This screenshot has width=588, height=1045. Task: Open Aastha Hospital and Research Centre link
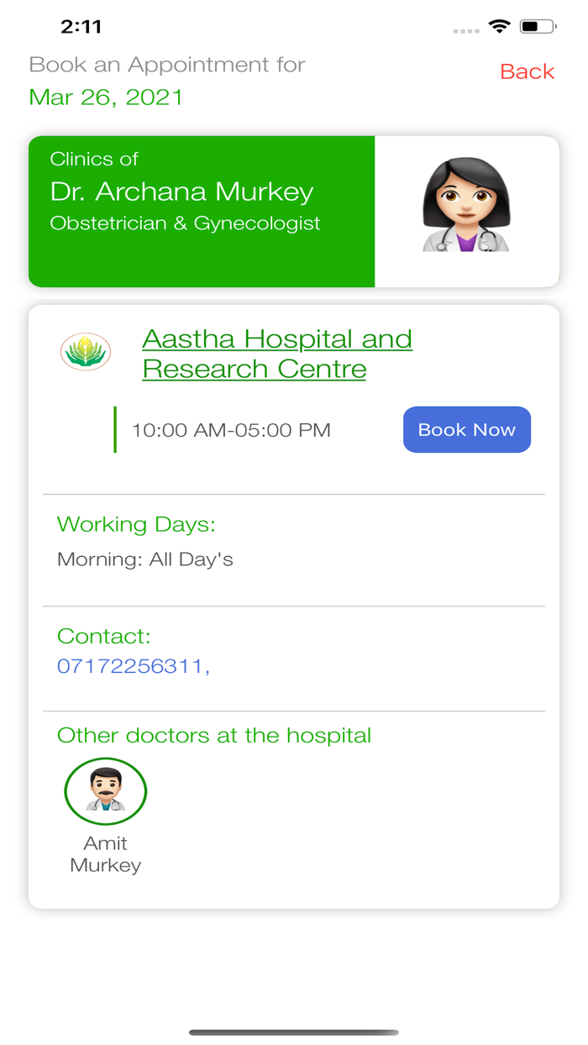coord(277,353)
